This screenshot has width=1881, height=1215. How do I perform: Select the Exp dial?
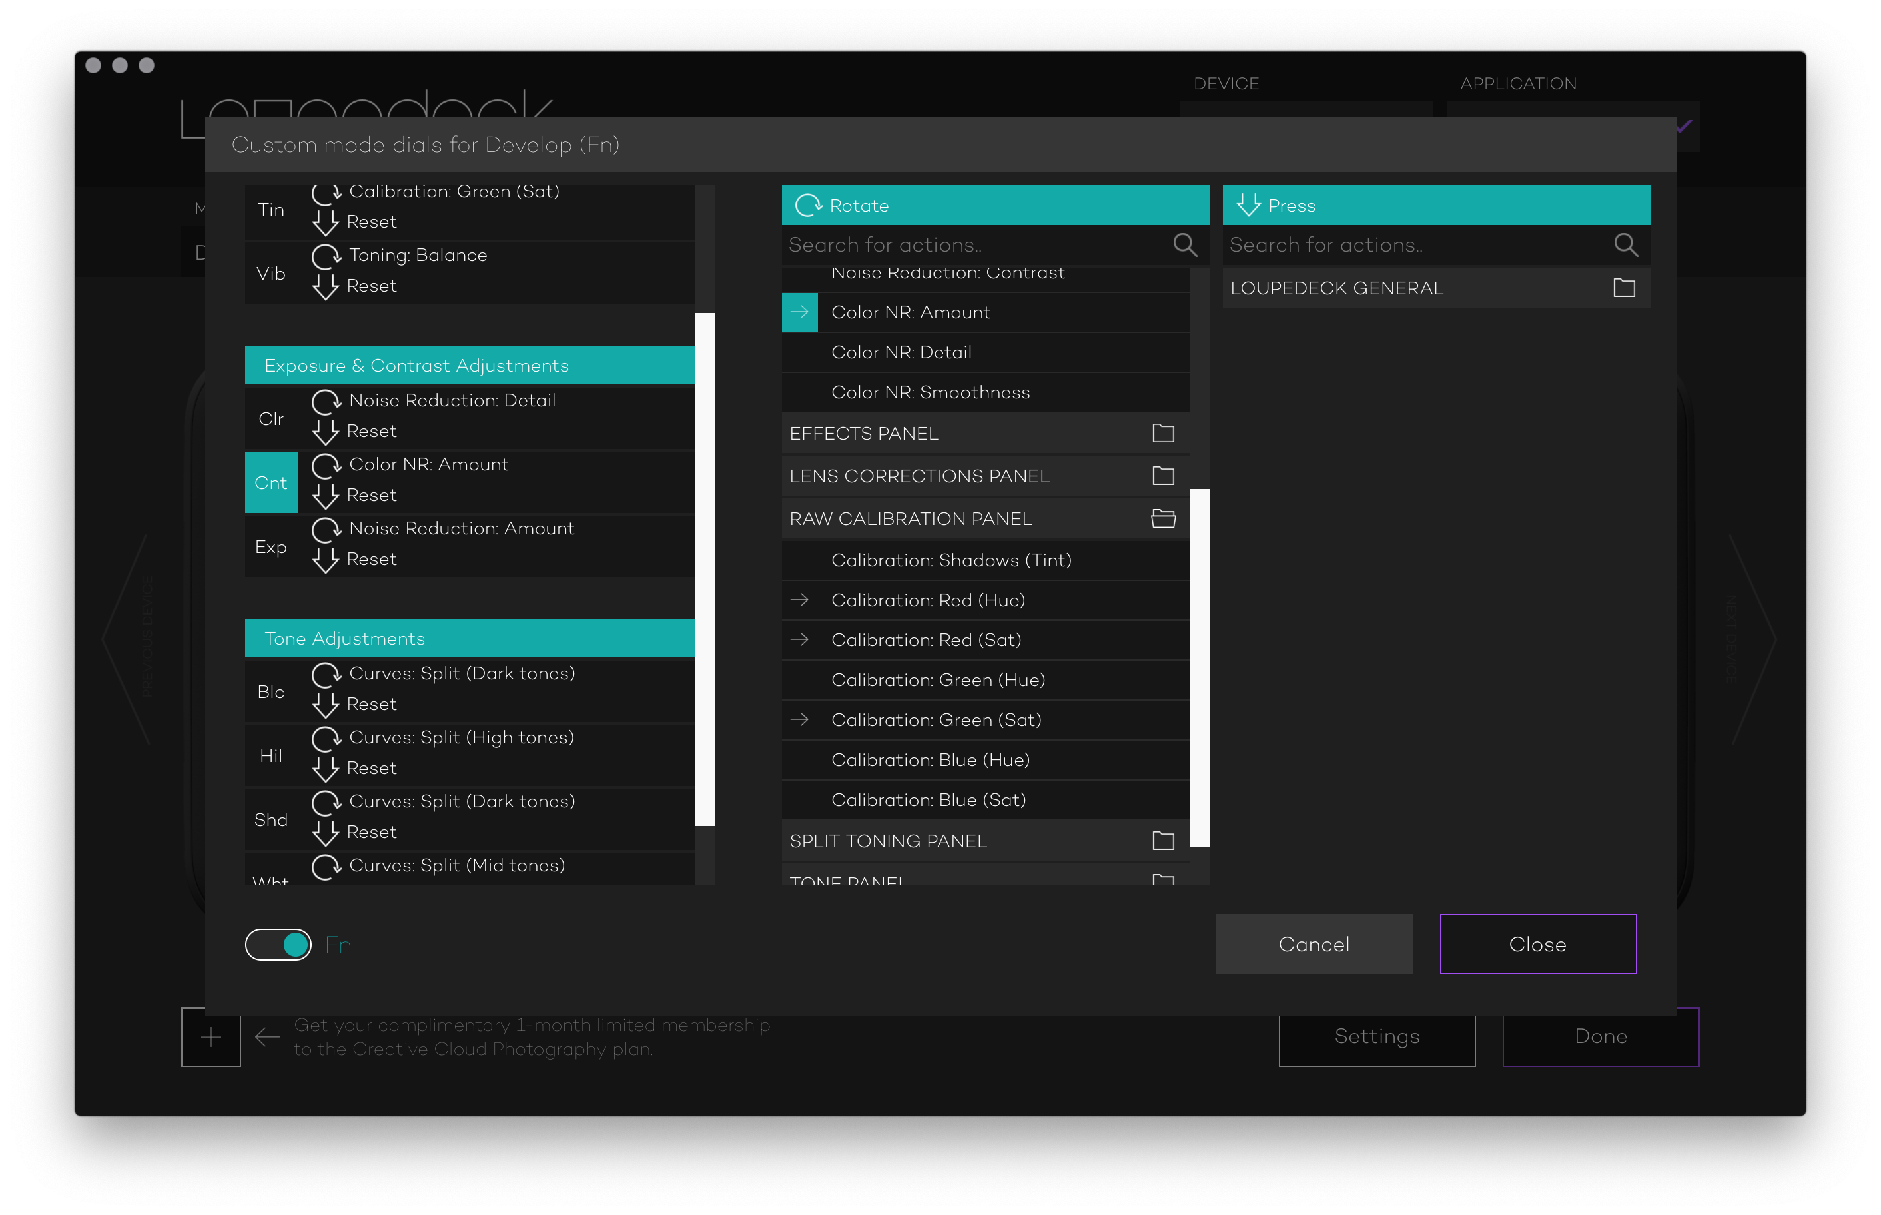pos(271,547)
